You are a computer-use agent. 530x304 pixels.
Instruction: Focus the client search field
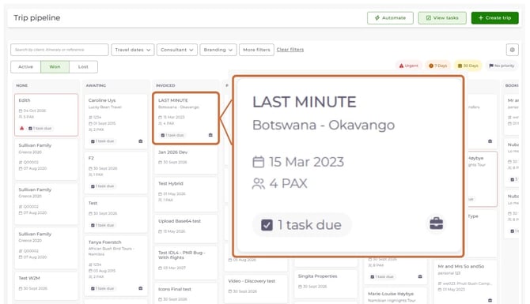pyautogui.click(x=59, y=50)
